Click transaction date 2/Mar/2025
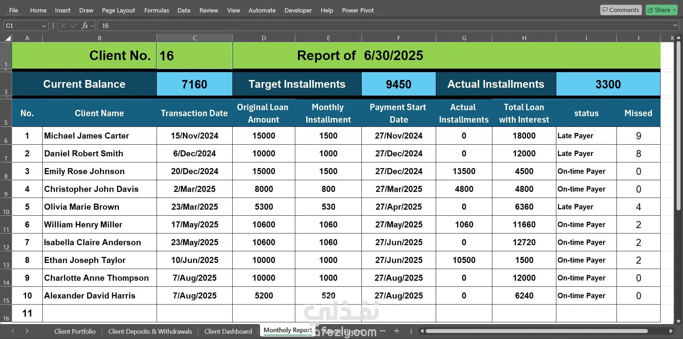Image resolution: width=683 pixels, height=339 pixels. point(195,189)
